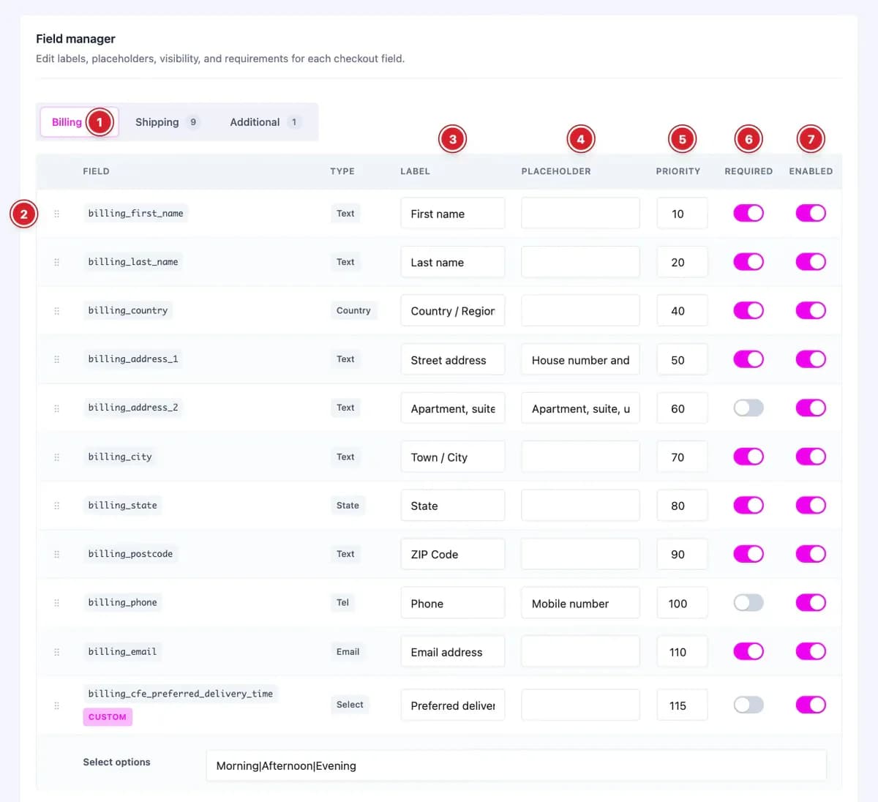Turn on Required for billing_address_2
The width and height of the screenshot is (878, 802).
pyautogui.click(x=748, y=408)
